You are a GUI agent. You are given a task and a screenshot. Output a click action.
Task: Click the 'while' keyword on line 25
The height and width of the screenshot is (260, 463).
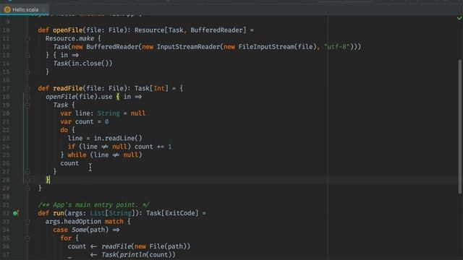click(x=77, y=155)
